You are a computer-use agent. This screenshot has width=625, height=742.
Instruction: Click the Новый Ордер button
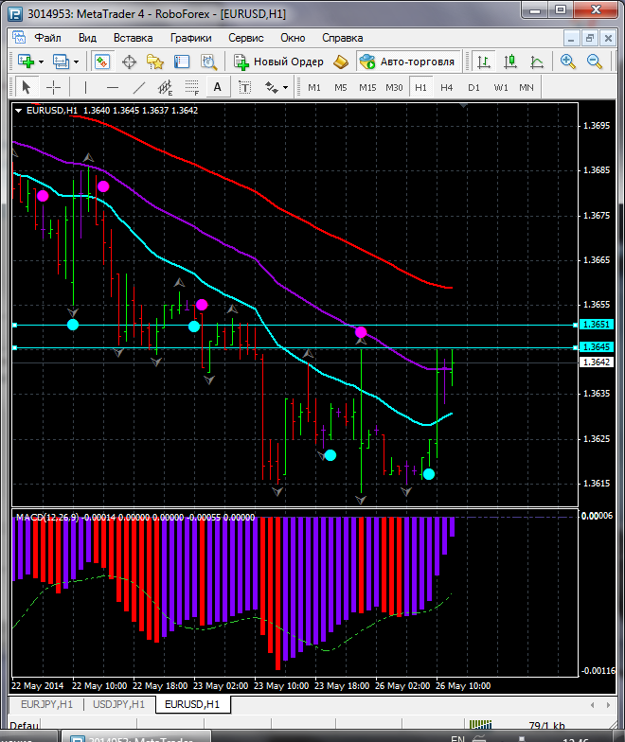[278, 62]
